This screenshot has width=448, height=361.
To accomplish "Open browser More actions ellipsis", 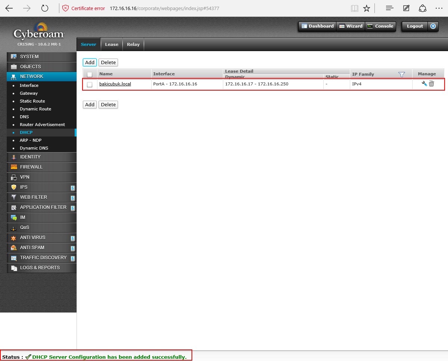I will click(439, 8).
